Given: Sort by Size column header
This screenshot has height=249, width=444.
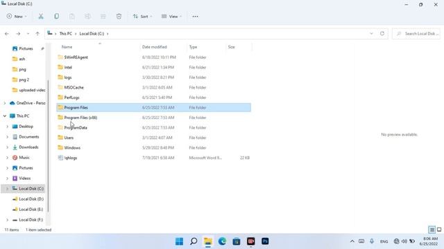Looking at the screenshot, I should 231,47.
